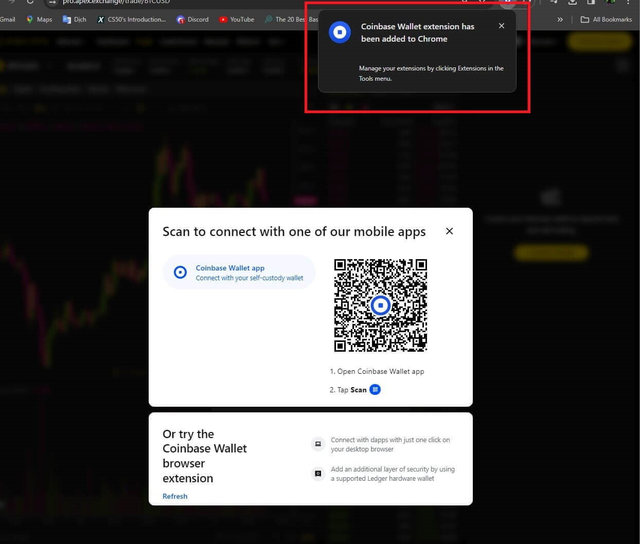The image size is (640, 544).
Task: Open the Discord bookmark
Action: tap(192, 20)
